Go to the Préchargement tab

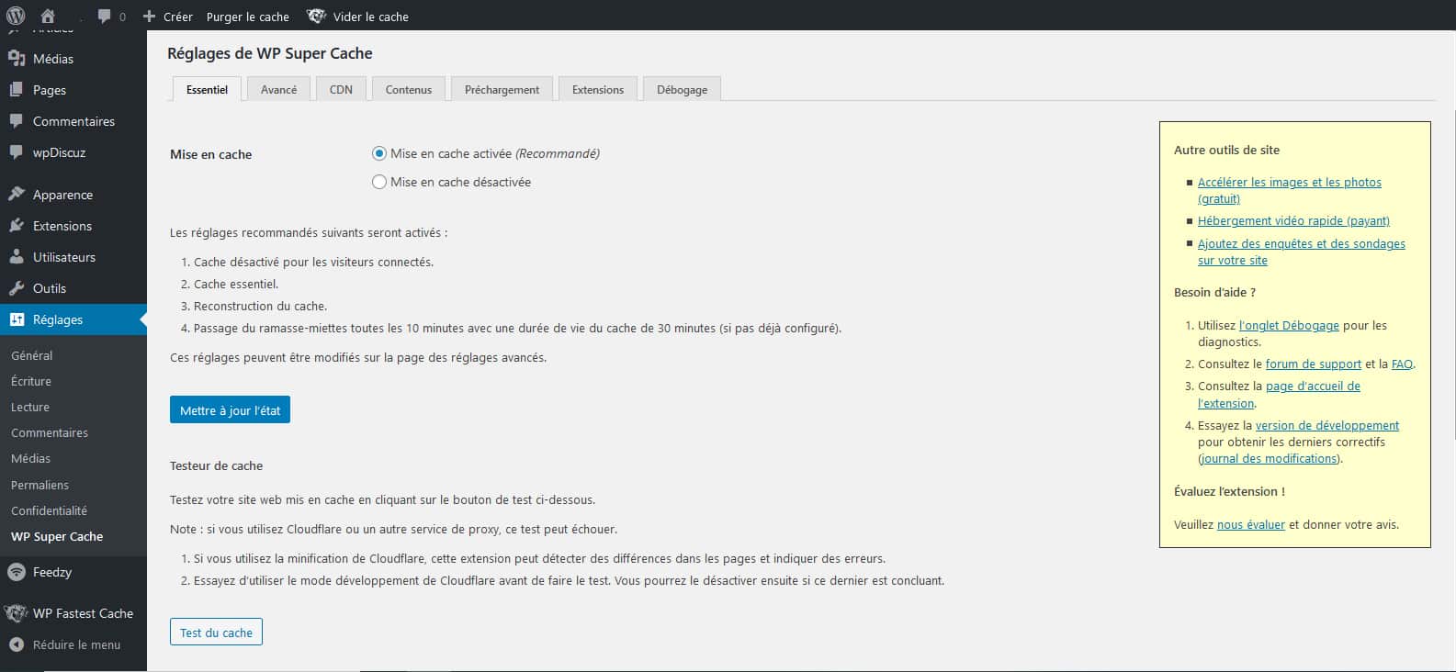click(x=502, y=89)
